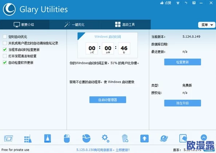
Task: Open the Uninstall Manager trash icon
Action: pos(125,138)
